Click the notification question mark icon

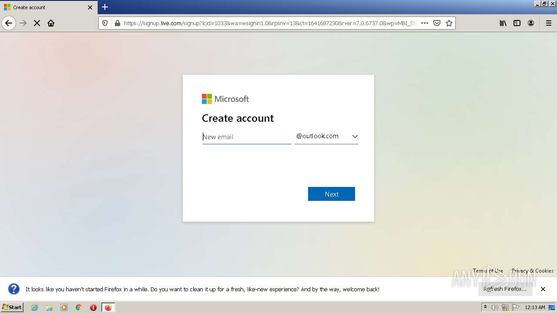click(14, 289)
